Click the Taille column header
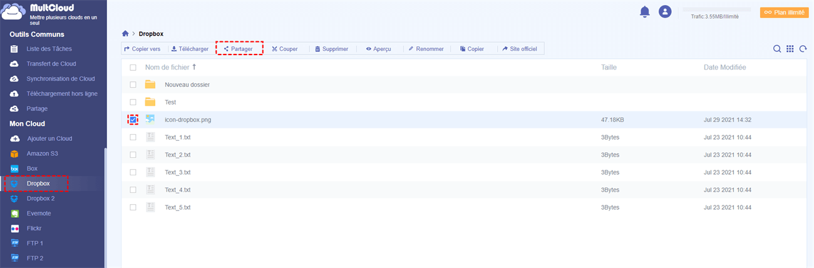The image size is (814, 268). pos(609,67)
